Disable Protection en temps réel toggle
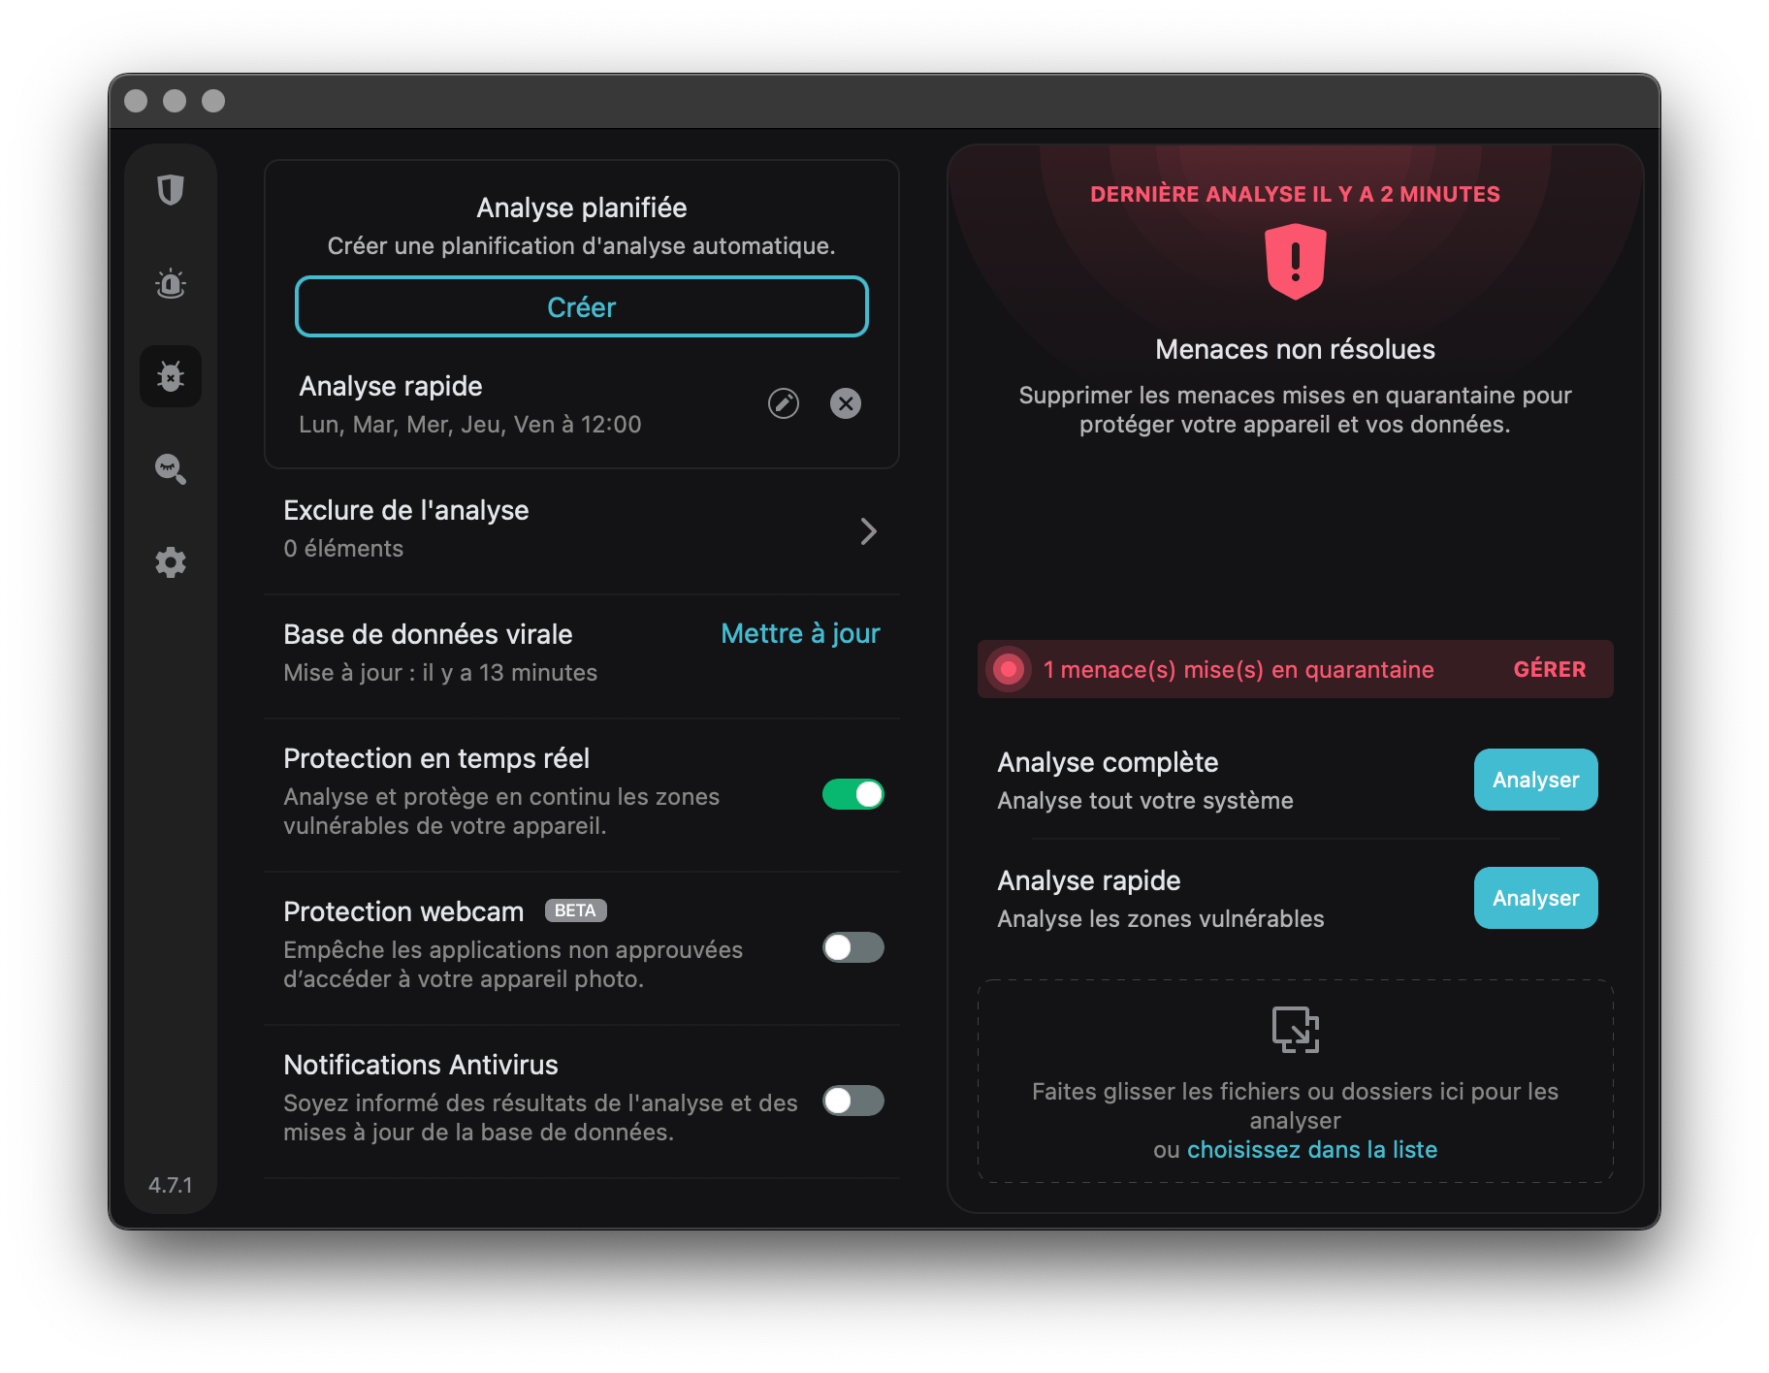This screenshot has height=1373, width=1769. click(853, 794)
